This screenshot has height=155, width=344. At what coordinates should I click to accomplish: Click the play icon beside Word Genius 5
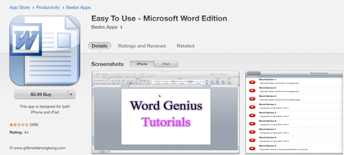pyautogui.click(x=252, y=115)
